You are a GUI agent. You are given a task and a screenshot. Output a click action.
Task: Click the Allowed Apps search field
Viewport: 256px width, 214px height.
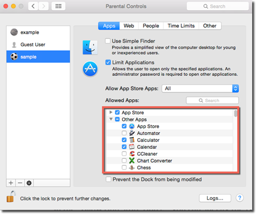(212, 100)
